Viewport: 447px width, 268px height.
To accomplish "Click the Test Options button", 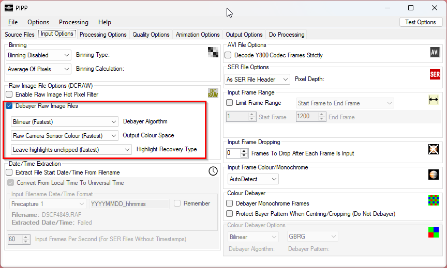I will pos(421,22).
